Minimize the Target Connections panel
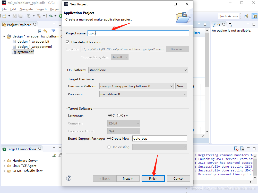Image resolution: width=258 pixels, height=193 pixels. click(x=54, y=148)
